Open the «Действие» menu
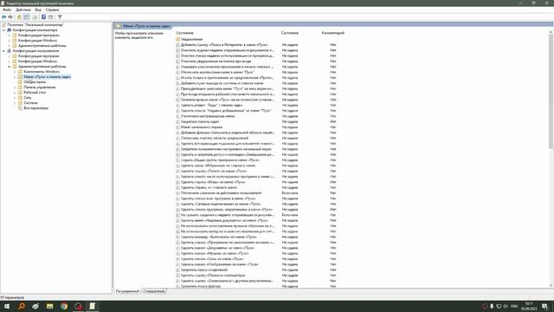 [x=23, y=10]
